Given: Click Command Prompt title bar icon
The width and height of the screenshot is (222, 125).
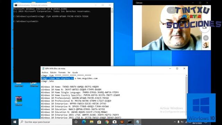Looking at the screenshot, I should tap(16, 5).
